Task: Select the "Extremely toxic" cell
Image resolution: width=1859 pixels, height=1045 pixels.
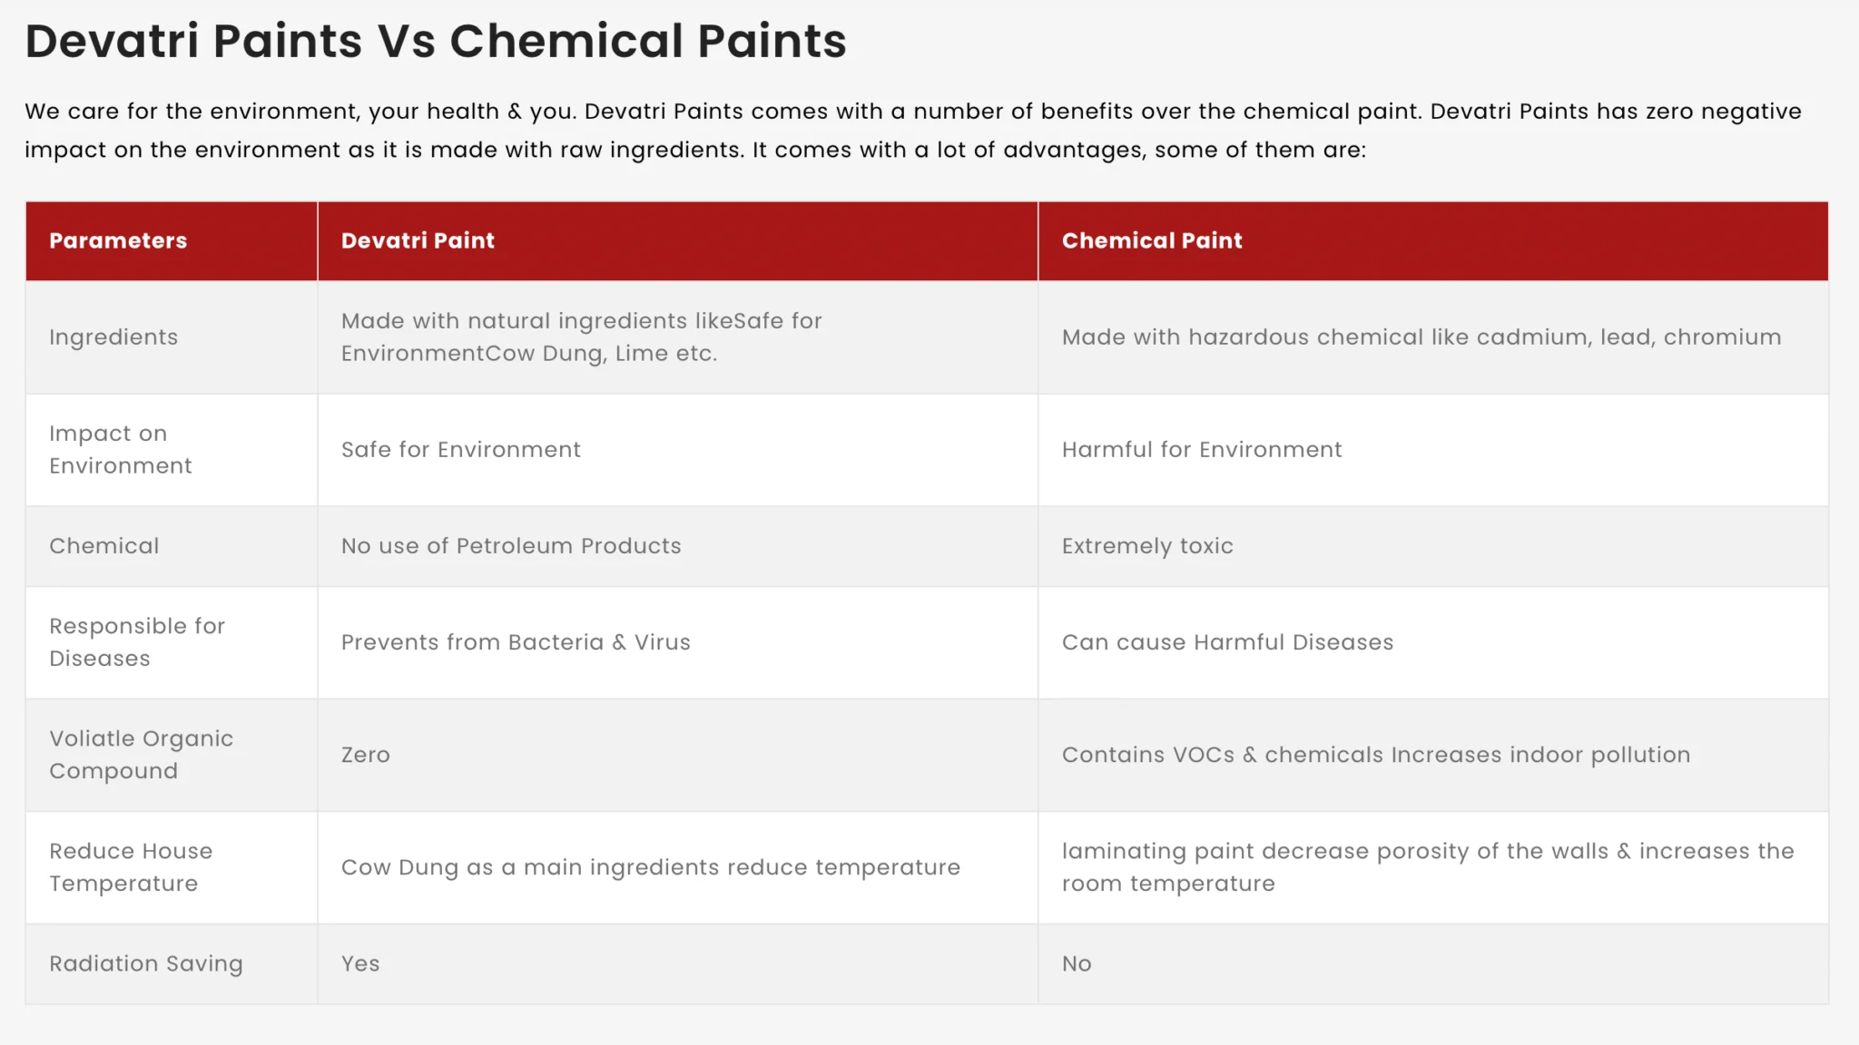Action: point(1147,546)
